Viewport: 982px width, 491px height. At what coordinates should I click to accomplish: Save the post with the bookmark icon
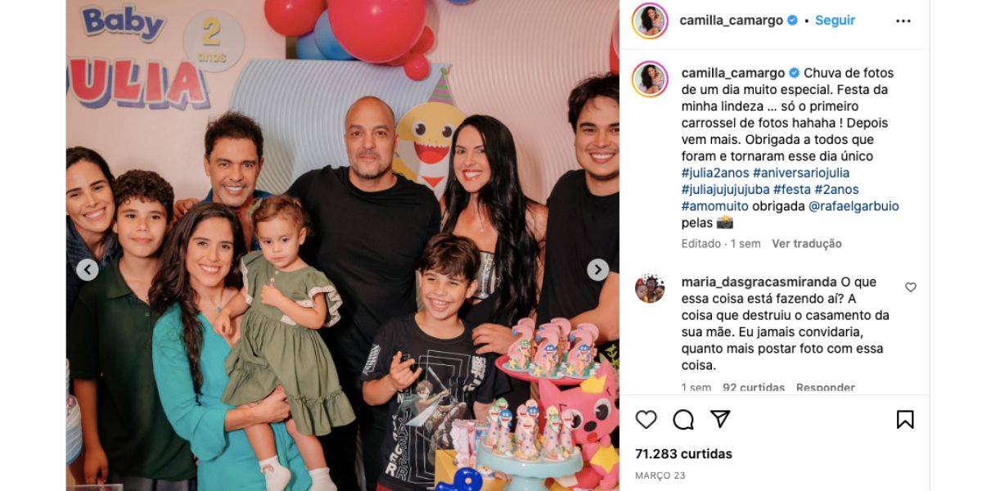(x=905, y=420)
